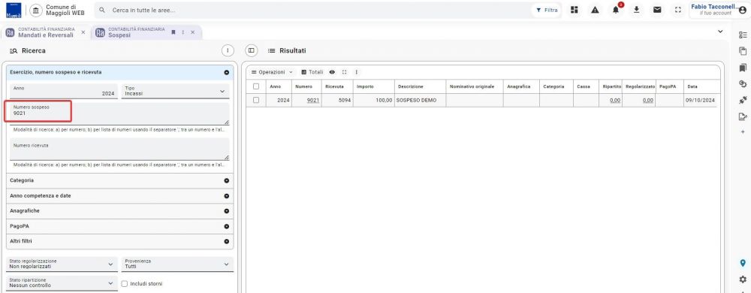Viewport: 751px width, 293px height.
Task: Open the notifications bell icon
Action: pyautogui.click(x=616, y=10)
